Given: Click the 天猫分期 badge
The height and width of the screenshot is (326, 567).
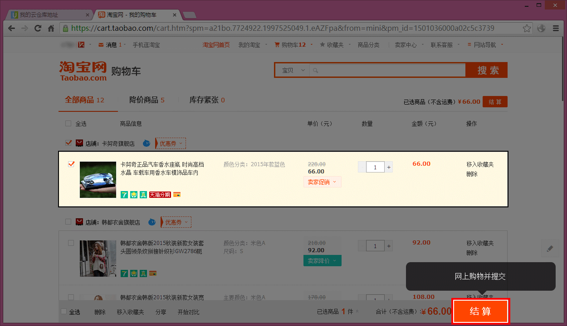Looking at the screenshot, I should point(160,195).
